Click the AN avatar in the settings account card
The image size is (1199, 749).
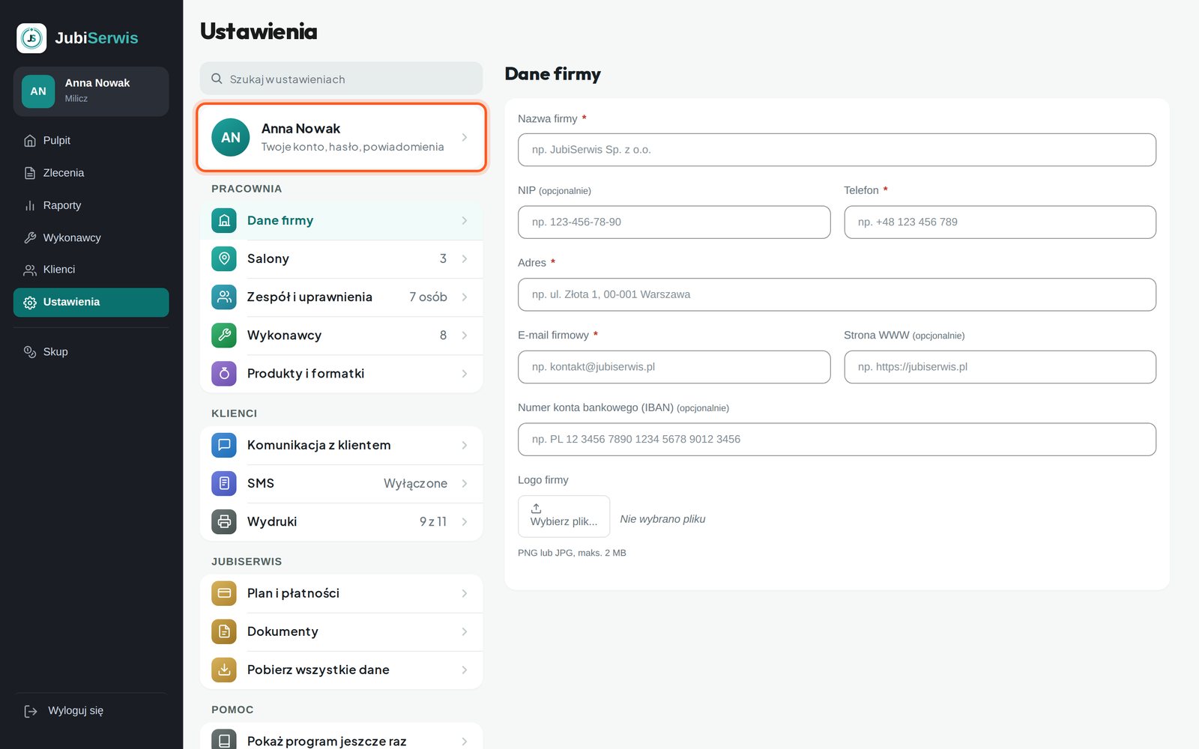(x=231, y=138)
